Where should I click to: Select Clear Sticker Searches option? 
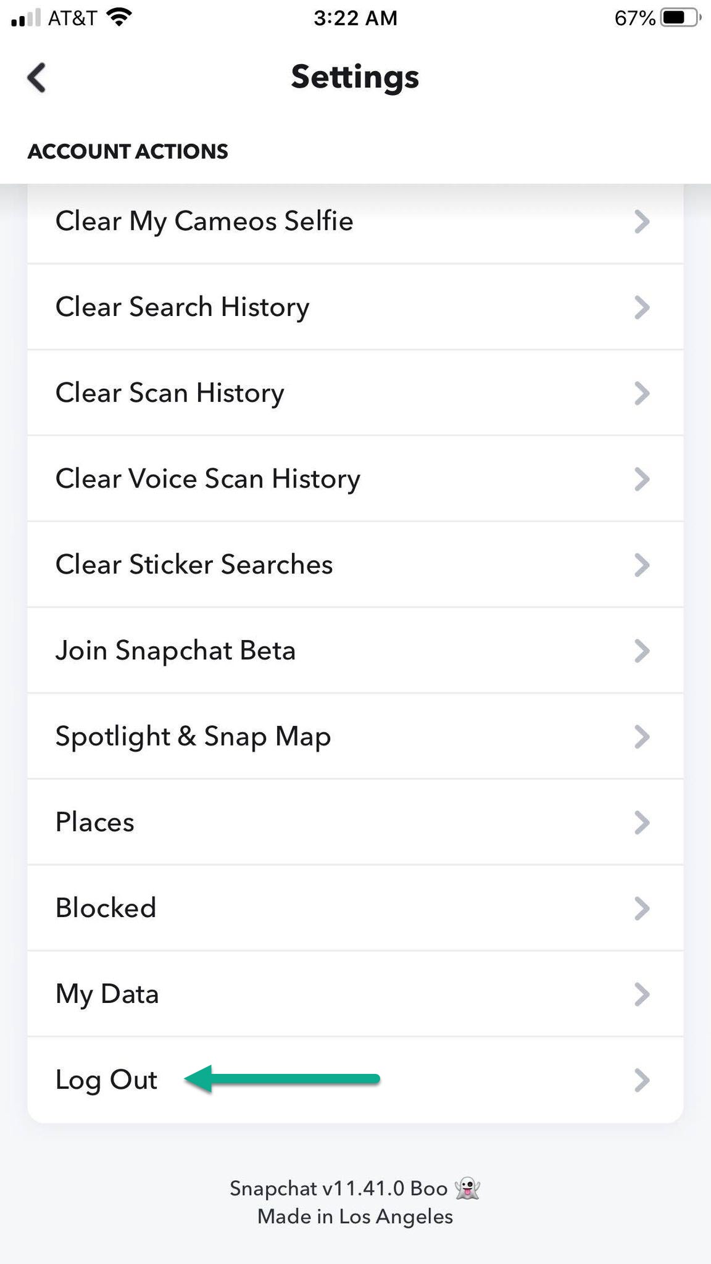pyautogui.click(x=194, y=564)
